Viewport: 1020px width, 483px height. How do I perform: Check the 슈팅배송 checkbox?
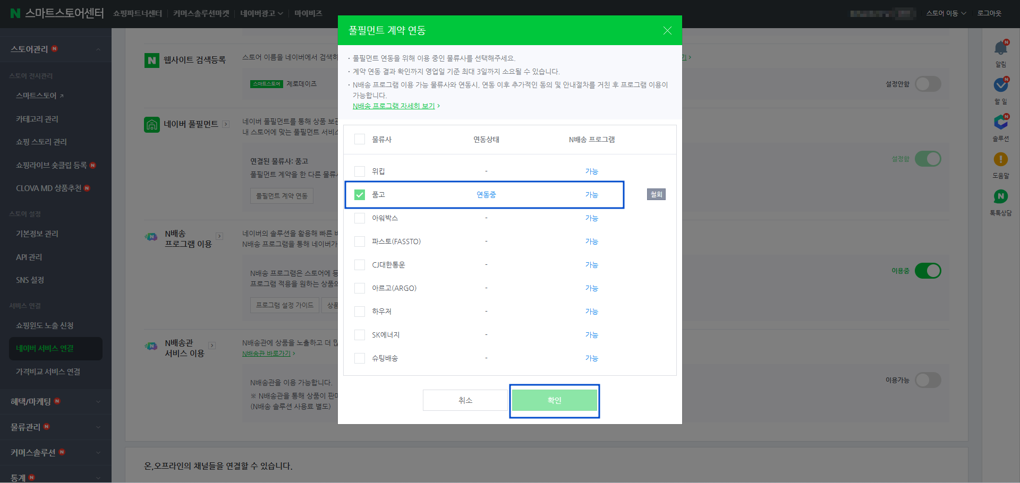[x=360, y=358]
